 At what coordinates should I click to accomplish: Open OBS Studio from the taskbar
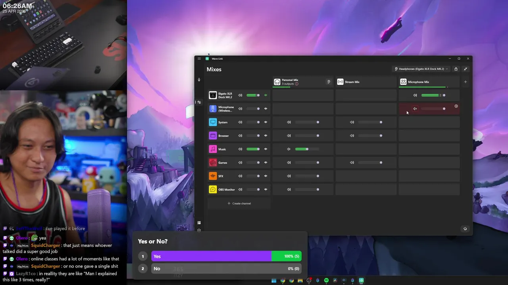pos(309,281)
